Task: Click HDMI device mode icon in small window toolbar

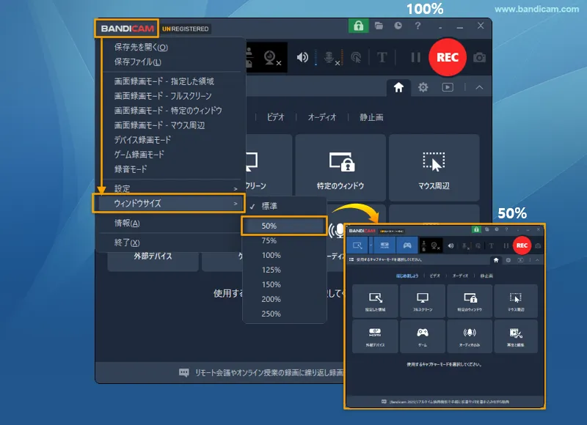Action: coord(384,245)
